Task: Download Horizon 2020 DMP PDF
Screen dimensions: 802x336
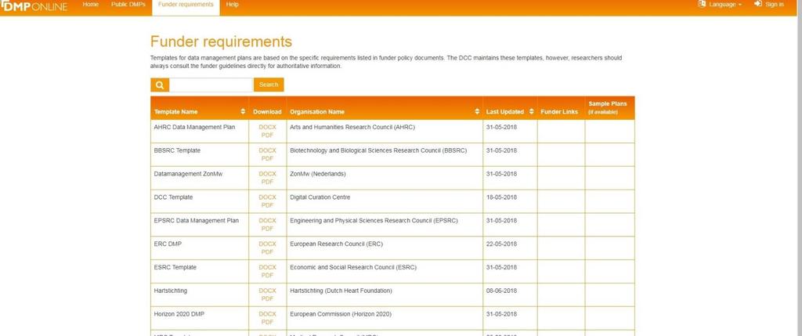Action: [x=267, y=323]
